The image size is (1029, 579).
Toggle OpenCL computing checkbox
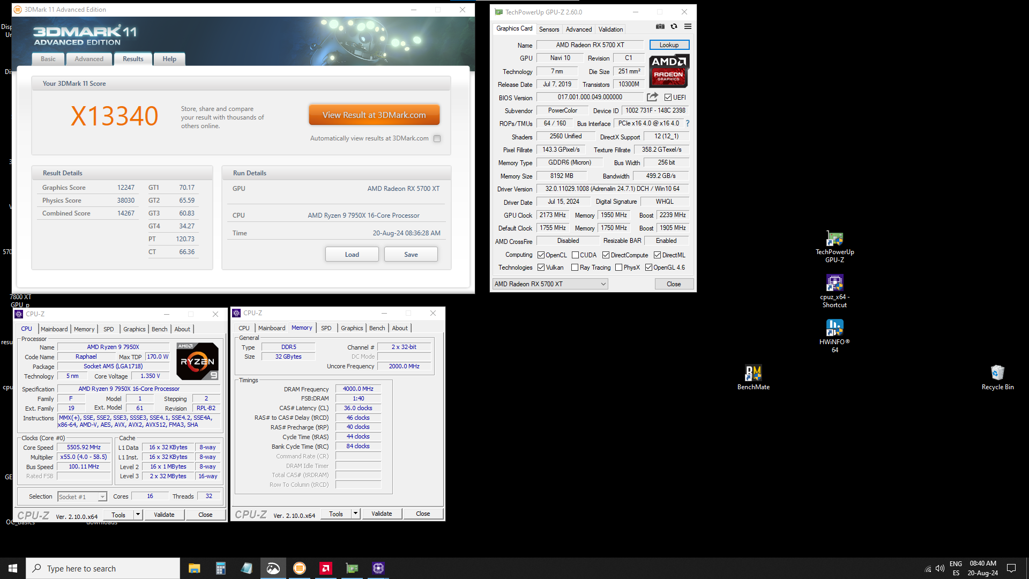tap(541, 255)
